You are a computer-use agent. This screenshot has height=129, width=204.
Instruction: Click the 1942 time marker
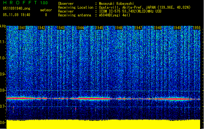[41, 28]
